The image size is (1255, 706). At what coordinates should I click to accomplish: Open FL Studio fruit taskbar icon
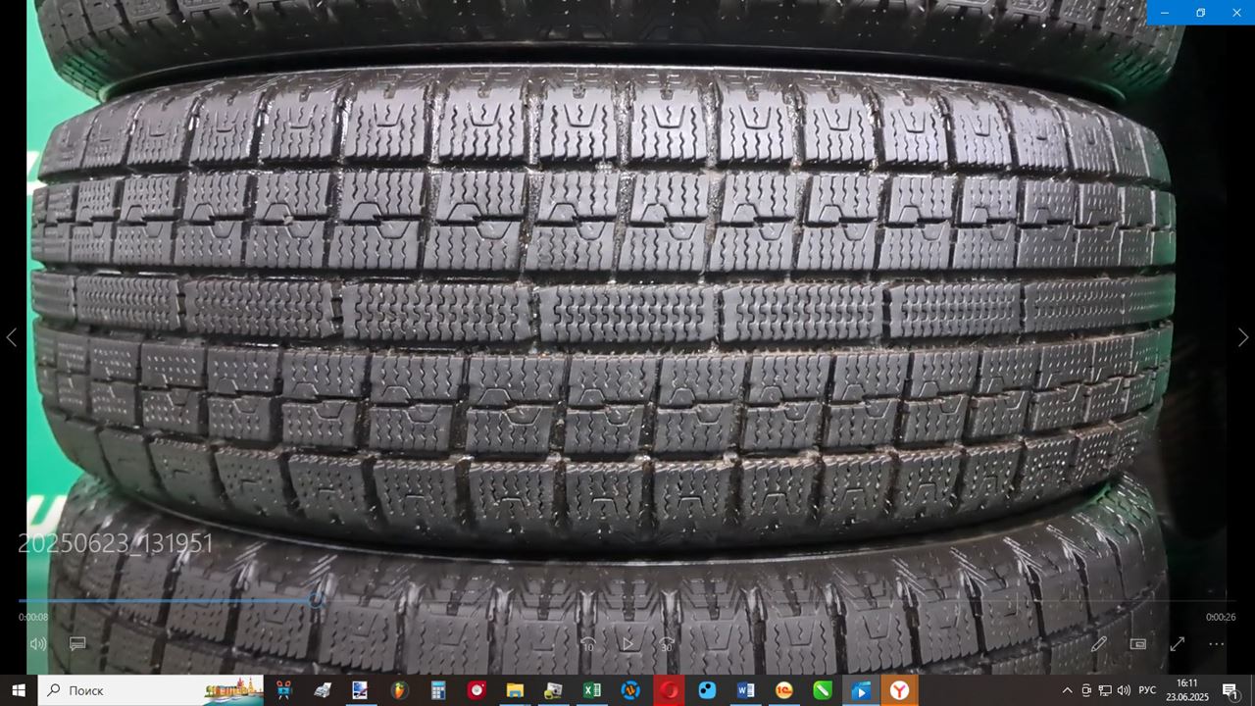(399, 690)
